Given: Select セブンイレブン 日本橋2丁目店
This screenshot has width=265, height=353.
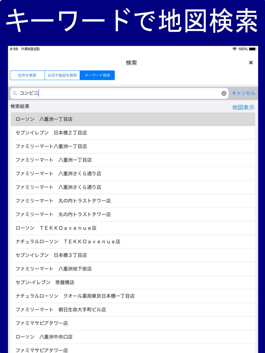Looking at the screenshot, I should click(133, 133).
